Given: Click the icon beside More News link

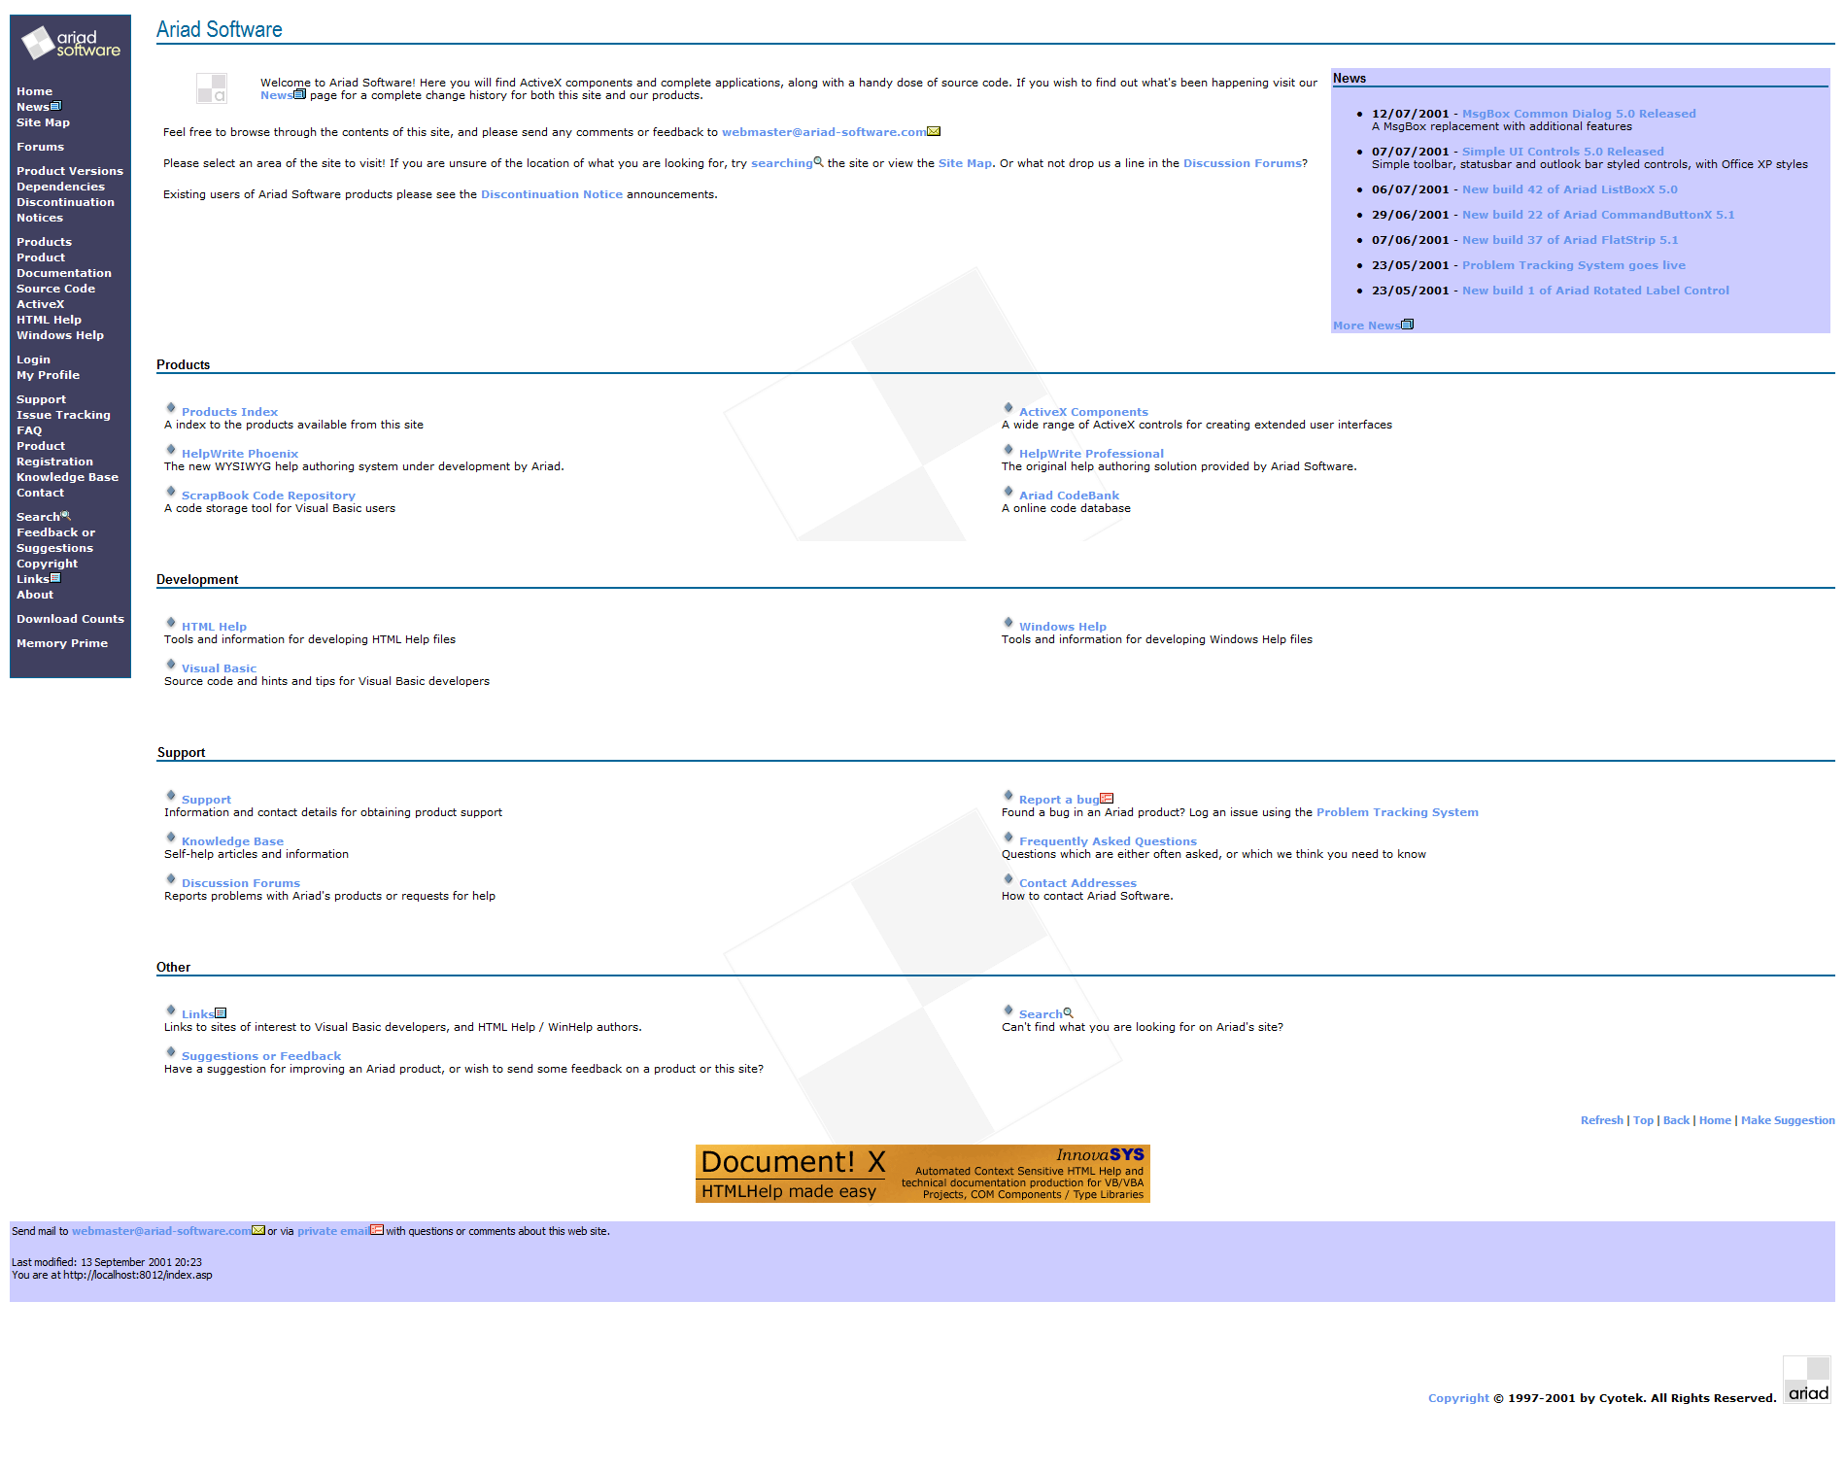Looking at the screenshot, I should click(1407, 325).
